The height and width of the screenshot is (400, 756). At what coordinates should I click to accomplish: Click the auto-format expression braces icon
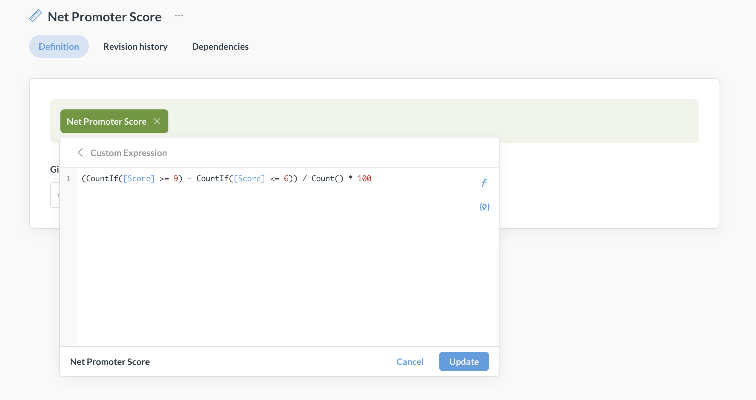484,207
